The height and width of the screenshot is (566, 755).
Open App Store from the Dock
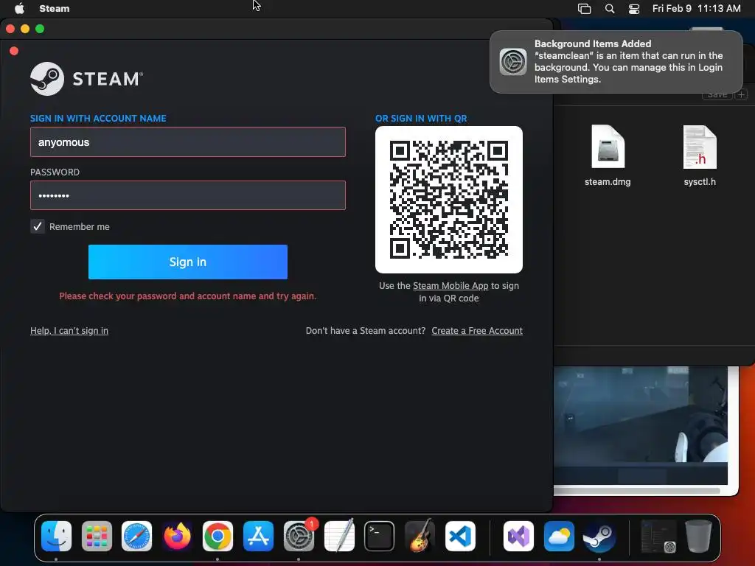pyautogui.click(x=258, y=537)
